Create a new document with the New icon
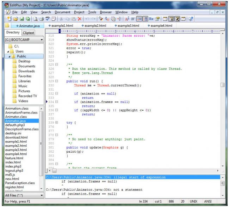Image resolution: width=229 pixels, height=207 pixels. point(9,19)
